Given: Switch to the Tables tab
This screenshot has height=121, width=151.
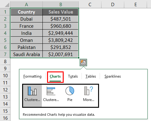Looking at the screenshot, I should point(91,76).
